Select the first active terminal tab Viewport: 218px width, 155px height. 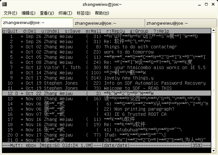[36, 23]
